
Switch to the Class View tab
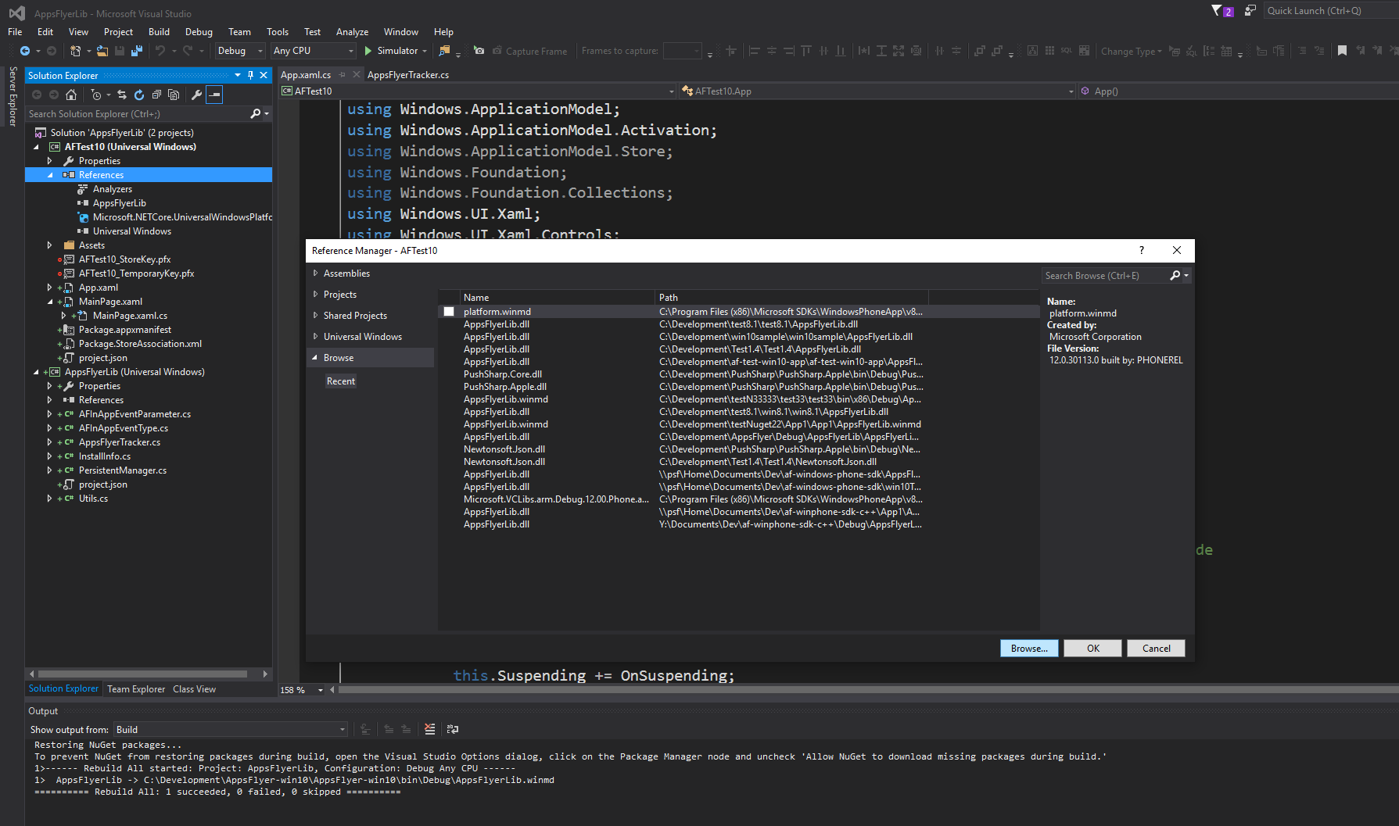[194, 689]
